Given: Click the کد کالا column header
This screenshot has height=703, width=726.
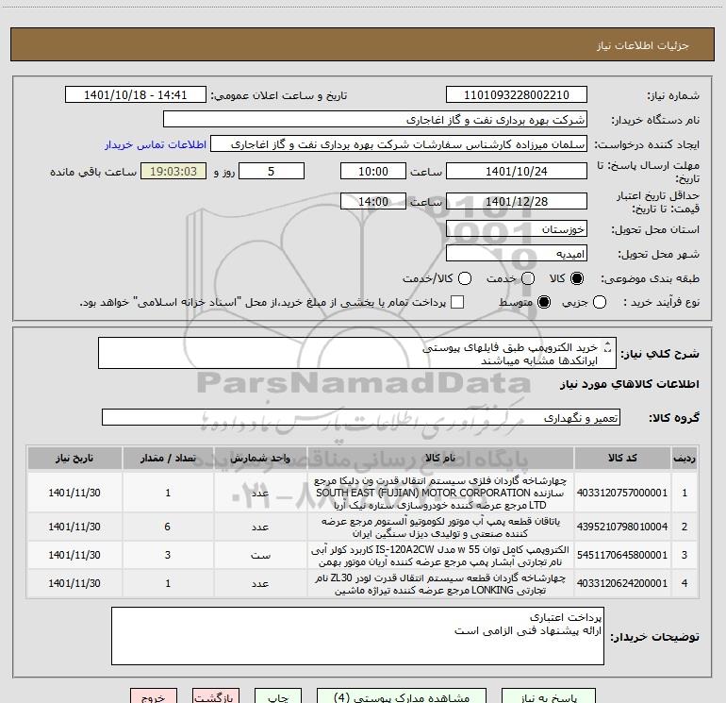Looking at the screenshot, I should pos(622,459).
